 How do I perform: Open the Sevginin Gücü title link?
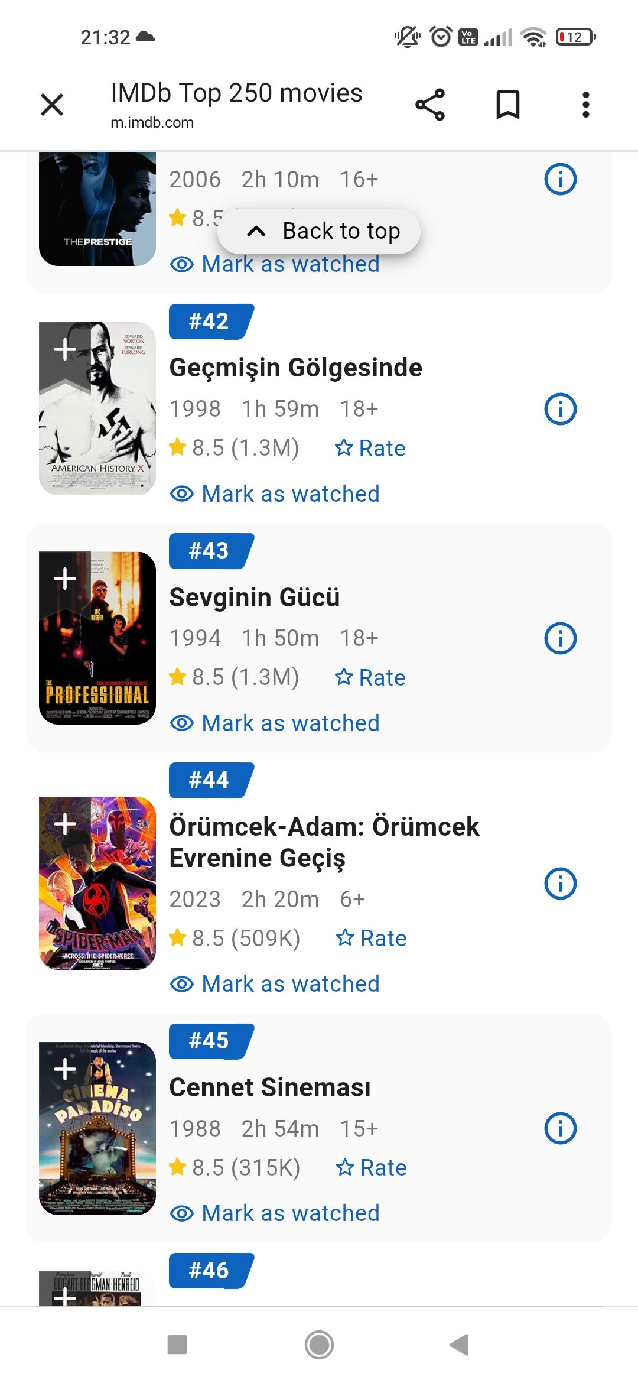(x=255, y=598)
